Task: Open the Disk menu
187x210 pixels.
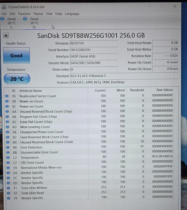Action: click(49, 14)
